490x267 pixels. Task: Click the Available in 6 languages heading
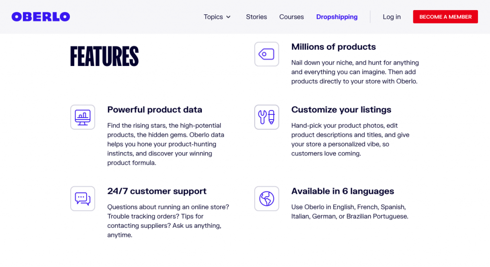(x=343, y=191)
